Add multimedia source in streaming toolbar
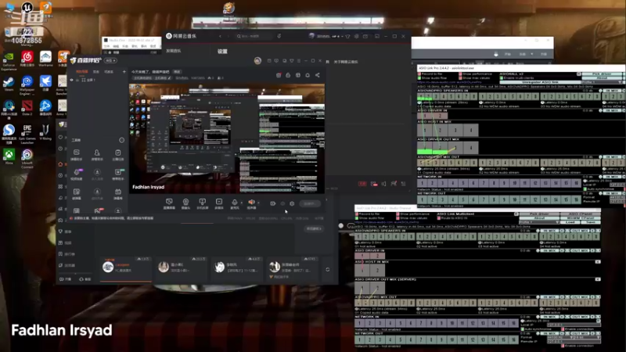Screen dimensions: 626x352 pos(219,203)
